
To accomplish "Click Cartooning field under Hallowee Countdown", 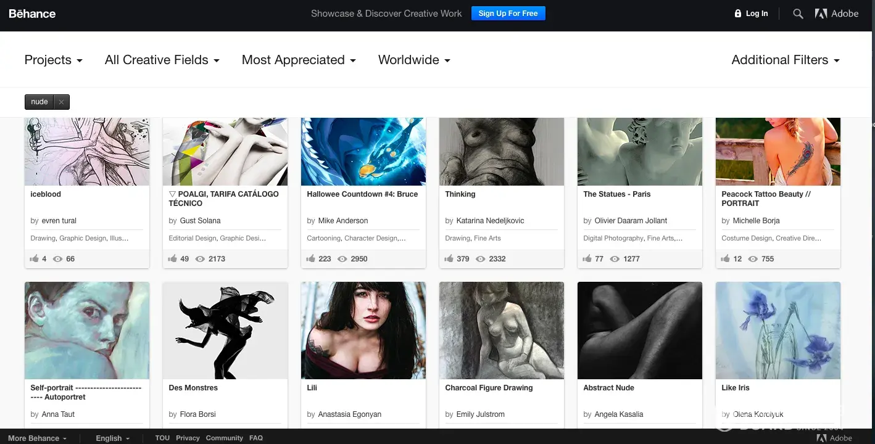I will click(x=323, y=238).
